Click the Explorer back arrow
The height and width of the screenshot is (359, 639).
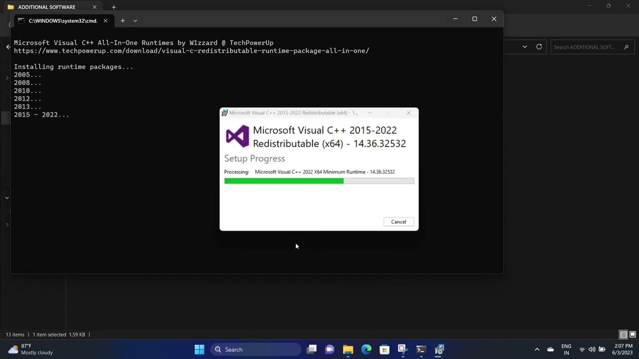[8, 47]
